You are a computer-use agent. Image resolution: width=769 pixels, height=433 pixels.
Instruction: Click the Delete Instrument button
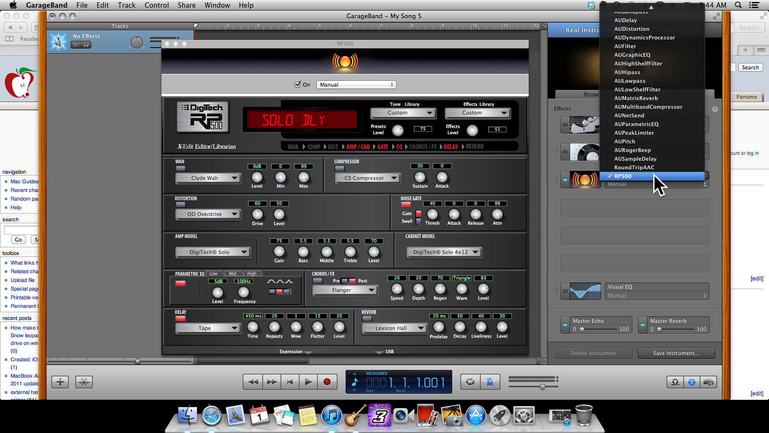(594, 353)
